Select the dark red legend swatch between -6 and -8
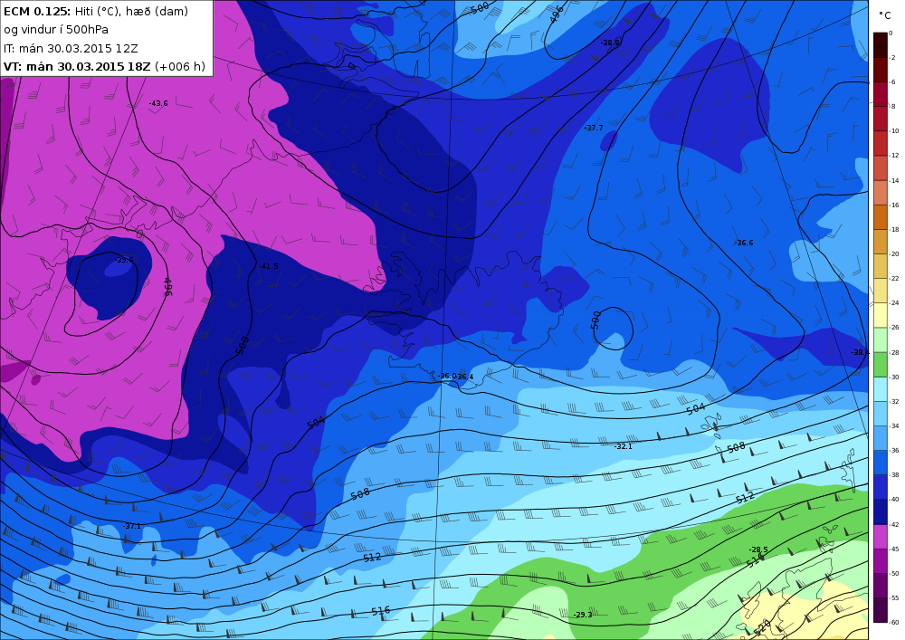Viewport: 905px width, 640px height. 881,95
